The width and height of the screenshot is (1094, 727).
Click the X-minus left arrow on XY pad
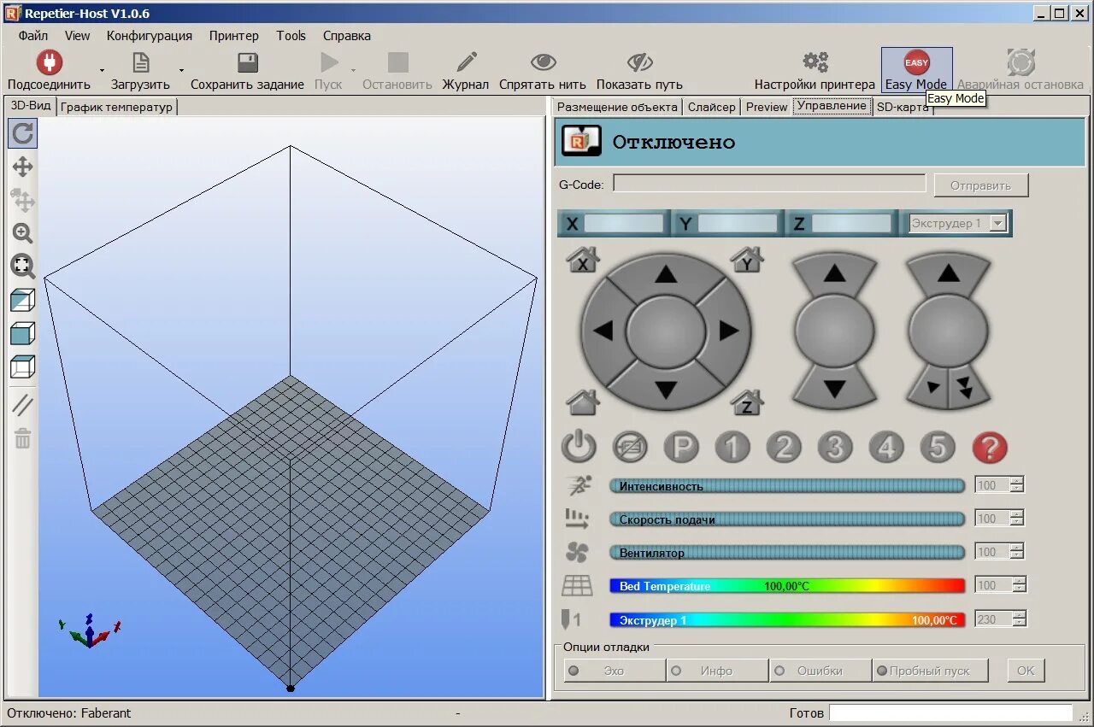tap(603, 331)
